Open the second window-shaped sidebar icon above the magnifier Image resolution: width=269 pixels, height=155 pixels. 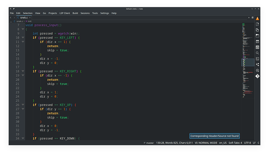pos(257,48)
